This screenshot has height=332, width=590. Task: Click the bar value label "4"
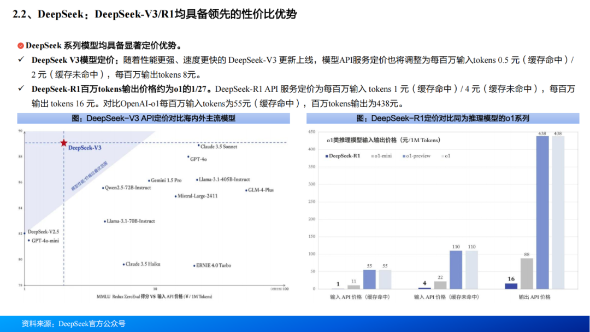point(424,283)
